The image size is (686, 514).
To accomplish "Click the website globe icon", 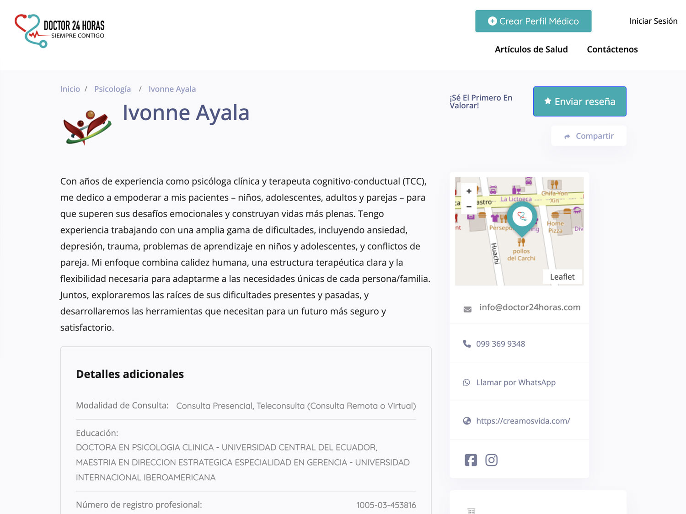I will click(466, 420).
